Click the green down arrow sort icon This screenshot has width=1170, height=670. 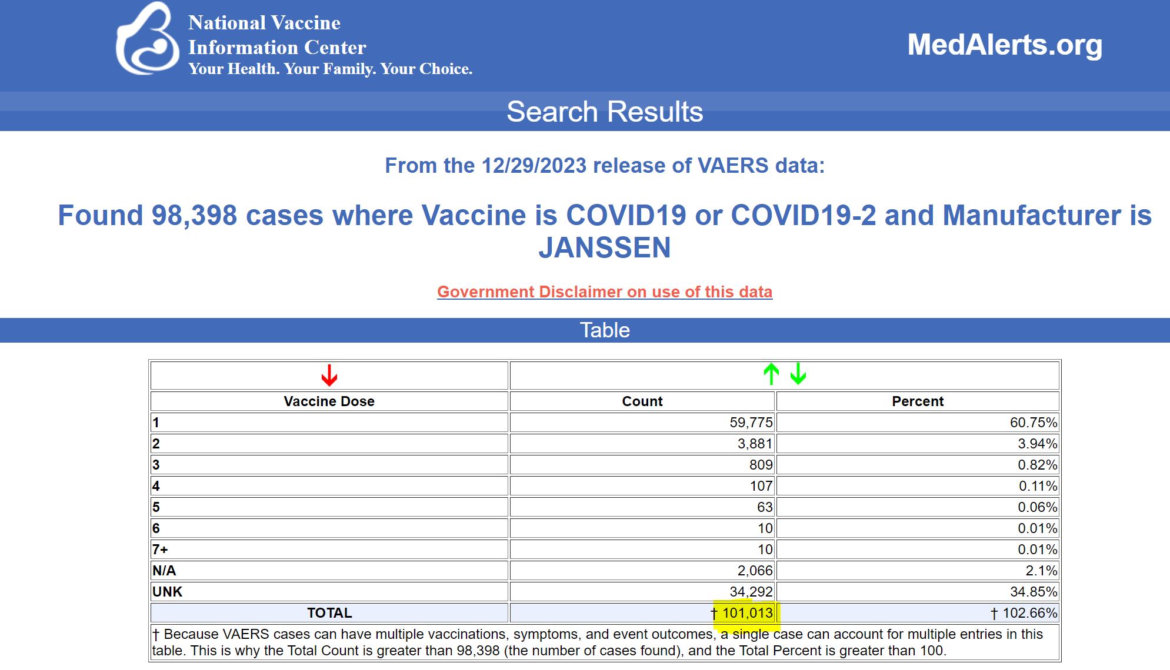click(798, 374)
